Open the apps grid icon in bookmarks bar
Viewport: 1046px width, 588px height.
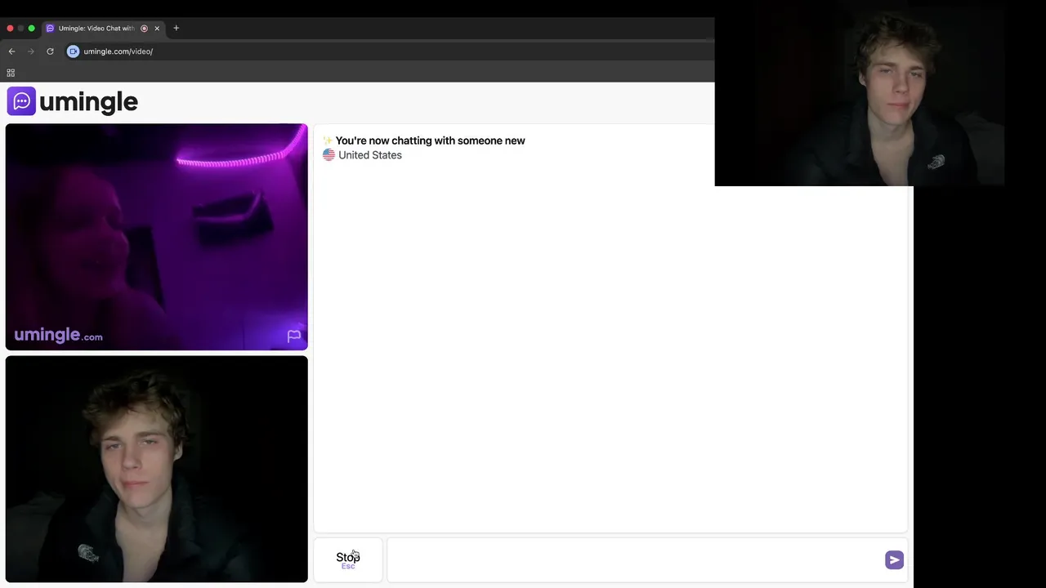(11, 73)
